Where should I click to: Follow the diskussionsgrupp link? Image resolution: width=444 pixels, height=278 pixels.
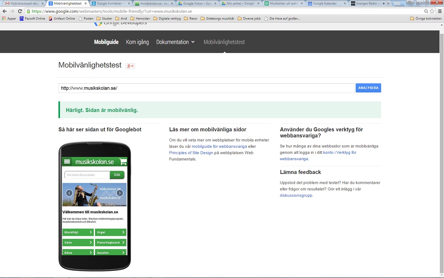(296, 195)
